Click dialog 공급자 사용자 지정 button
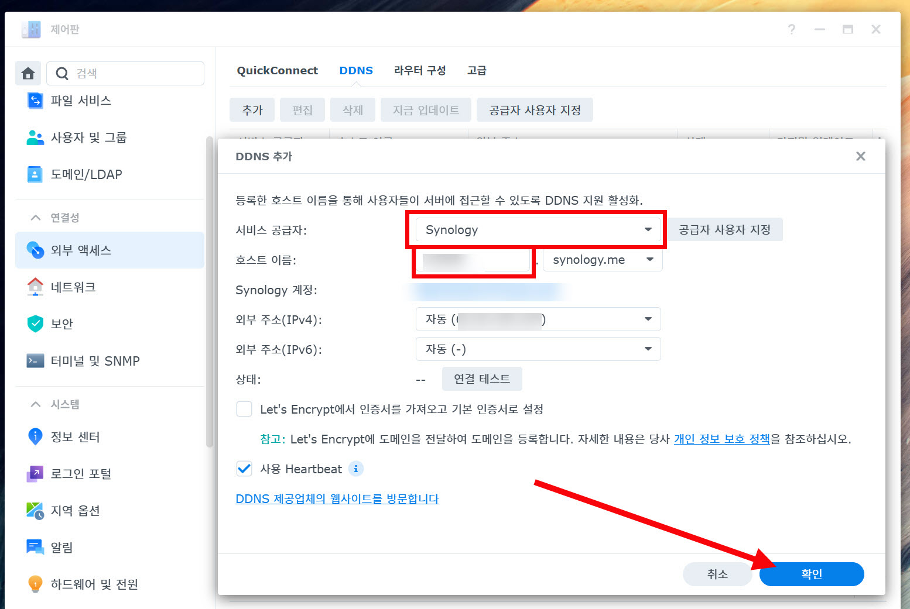The height and width of the screenshot is (609, 910). tap(725, 229)
